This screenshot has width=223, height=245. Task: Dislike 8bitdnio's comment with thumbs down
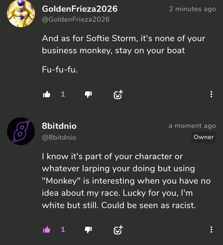point(88,230)
